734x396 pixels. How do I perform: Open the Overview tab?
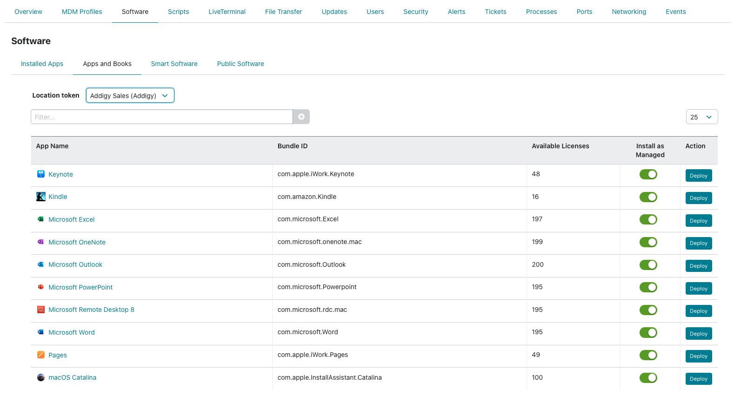click(28, 12)
